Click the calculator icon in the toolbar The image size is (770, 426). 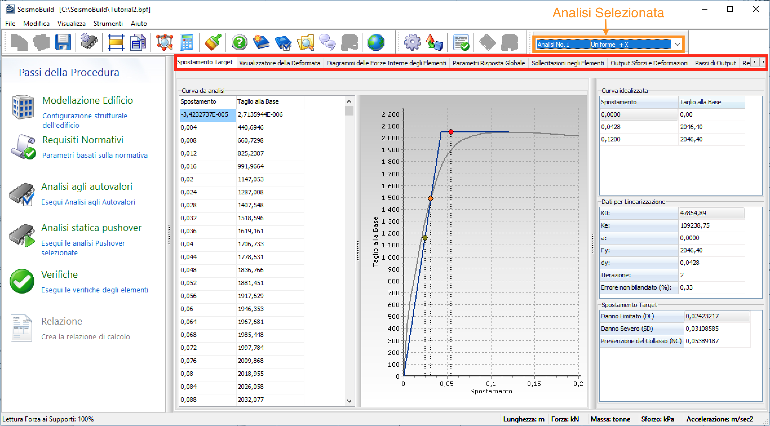187,42
